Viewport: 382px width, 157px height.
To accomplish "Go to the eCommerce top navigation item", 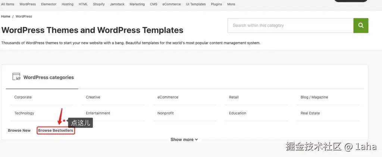I will pos(172,4).
